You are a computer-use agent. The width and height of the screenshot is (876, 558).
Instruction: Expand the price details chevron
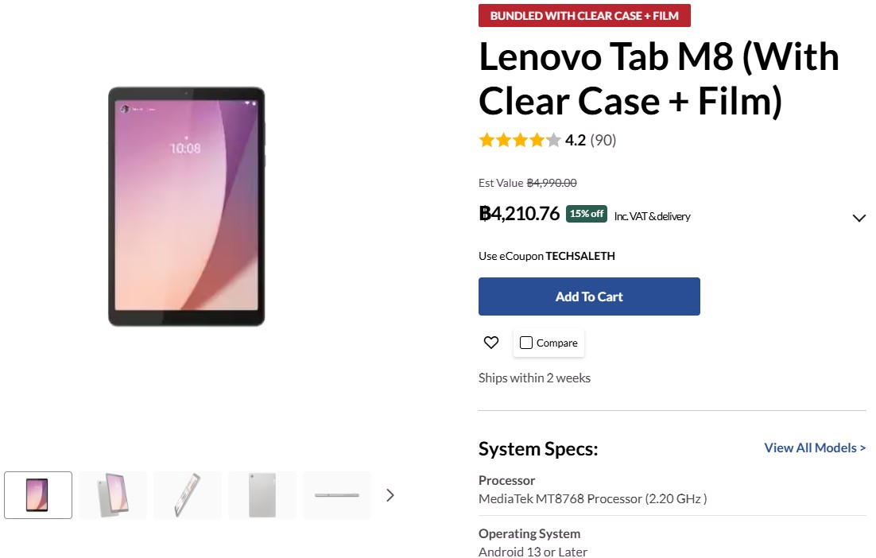(x=859, y=218)
